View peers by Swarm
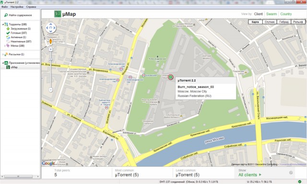The height and width of the screenshot is (184, 307). point(272,14)
